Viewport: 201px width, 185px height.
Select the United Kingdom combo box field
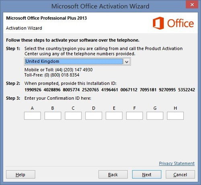click(78, 62)
